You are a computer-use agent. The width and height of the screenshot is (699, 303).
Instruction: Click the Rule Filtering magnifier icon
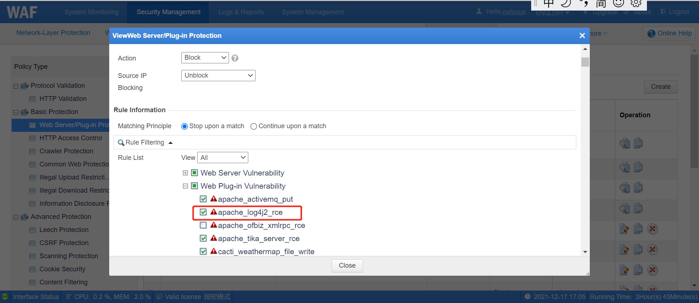(121, 142)
